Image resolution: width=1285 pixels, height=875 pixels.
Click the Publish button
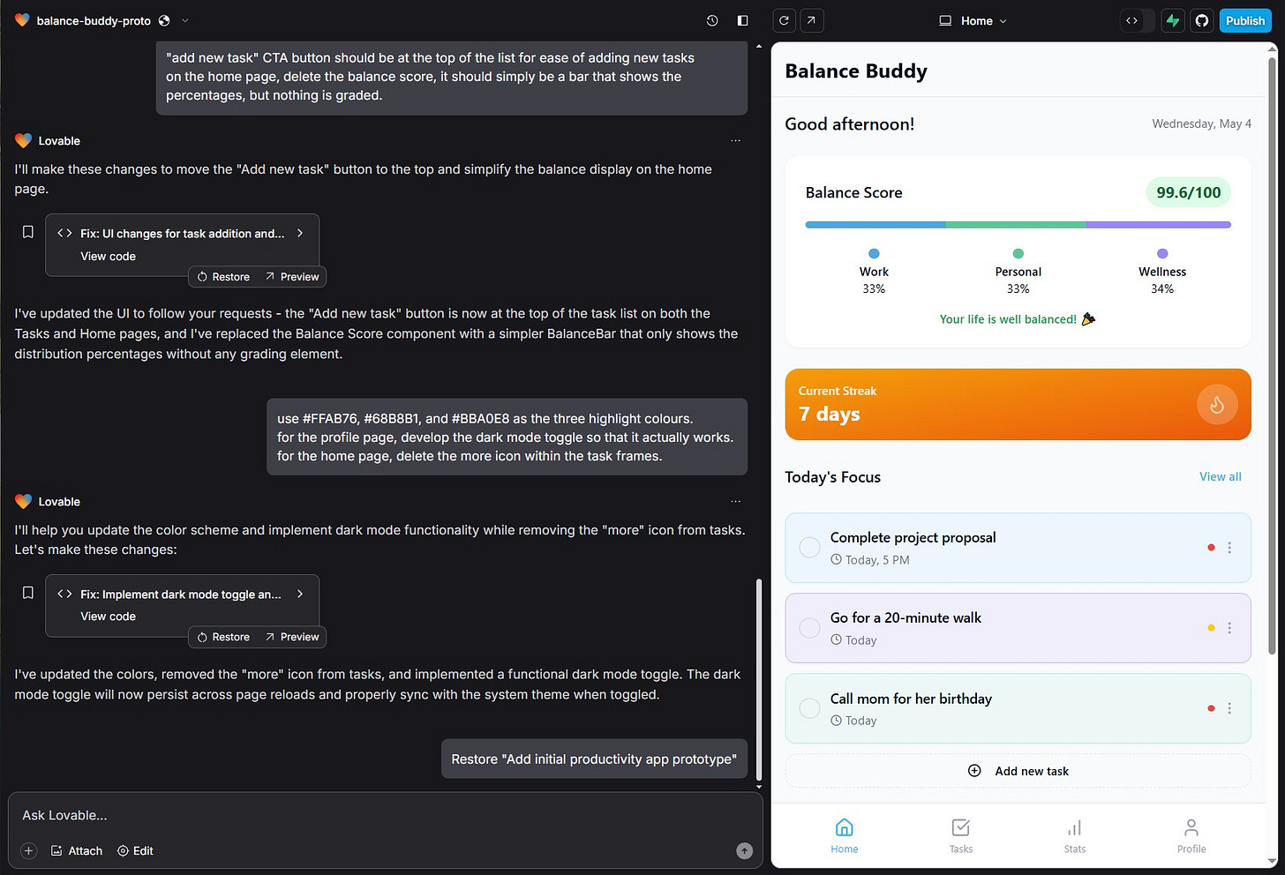point(1245,20)
